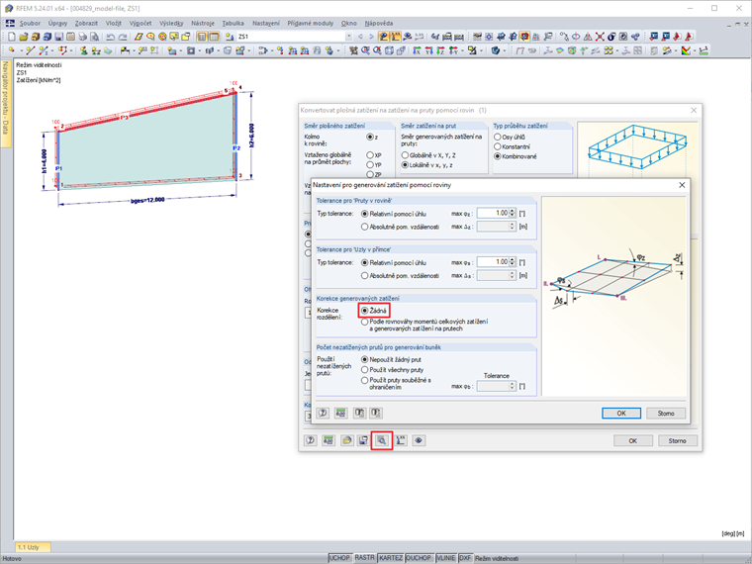Open the Zobrazit menu
The image size is (752, 564).
(86, 23)
